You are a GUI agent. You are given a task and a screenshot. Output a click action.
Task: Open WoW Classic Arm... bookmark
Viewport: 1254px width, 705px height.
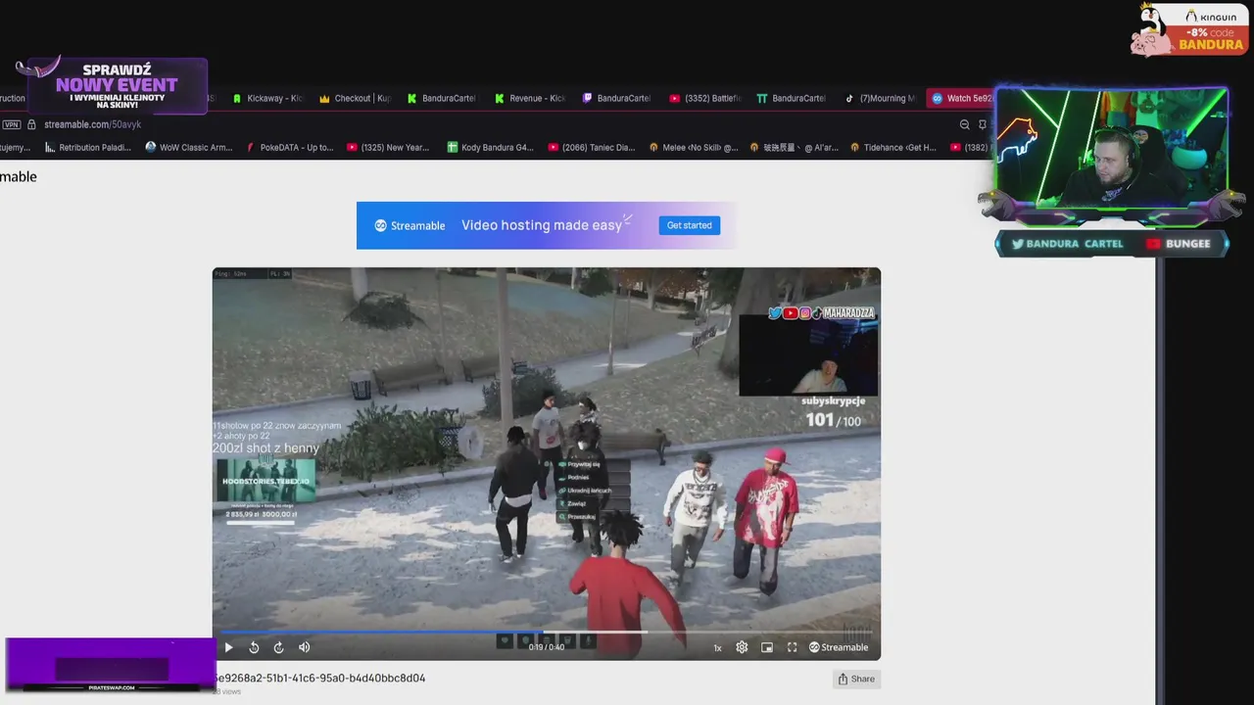point(189,148)
